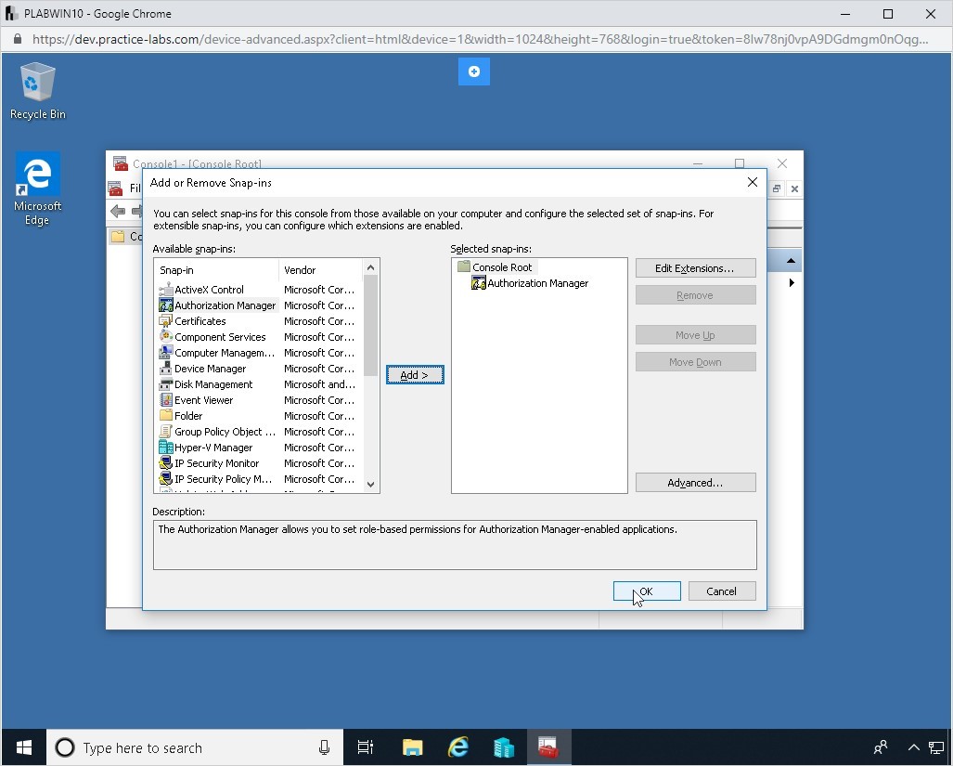Viewport: 953px width, 766px height.
Task: Click the Move Up button
Action: [695, 335]
